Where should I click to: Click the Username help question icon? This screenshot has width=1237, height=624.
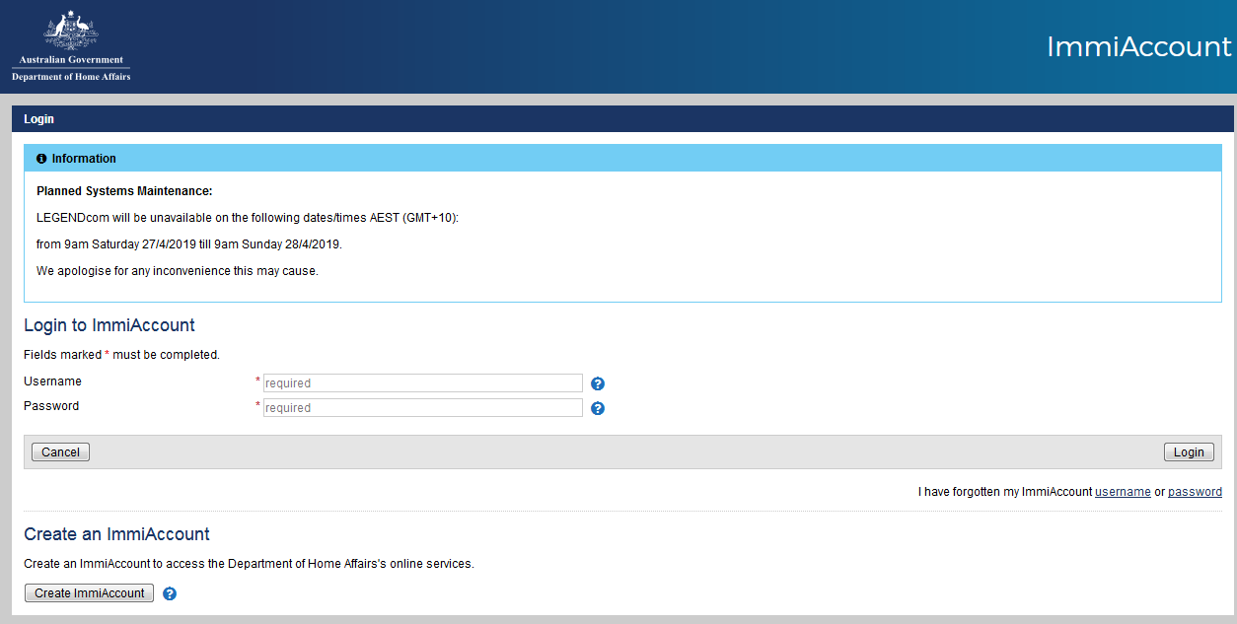click(597, 384)
